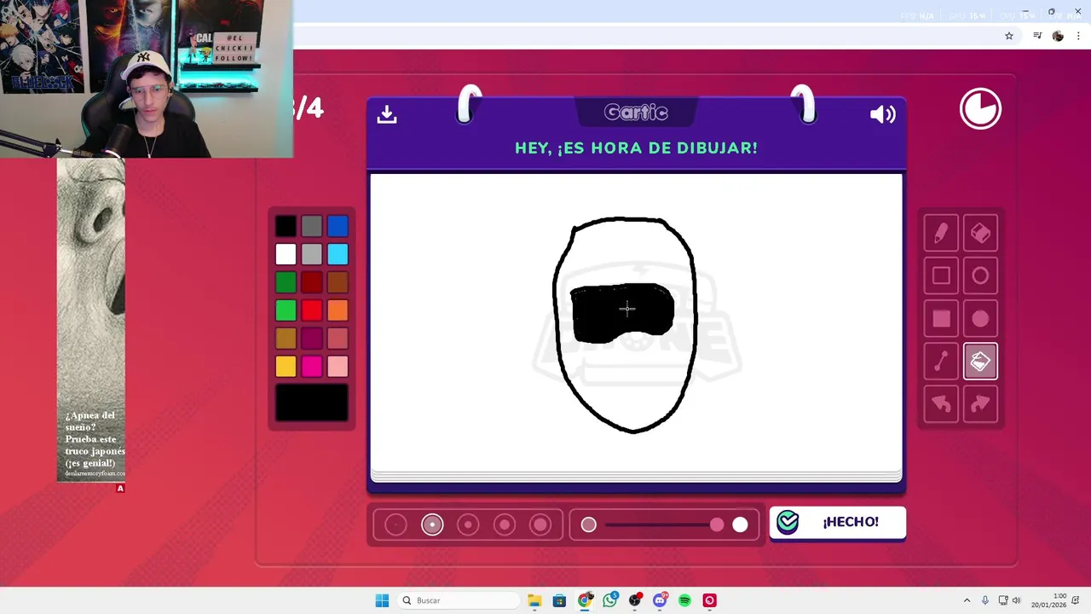
Task: Pick the dark blue color swatch
Action: pyautogui.click(x=338, y=226)
